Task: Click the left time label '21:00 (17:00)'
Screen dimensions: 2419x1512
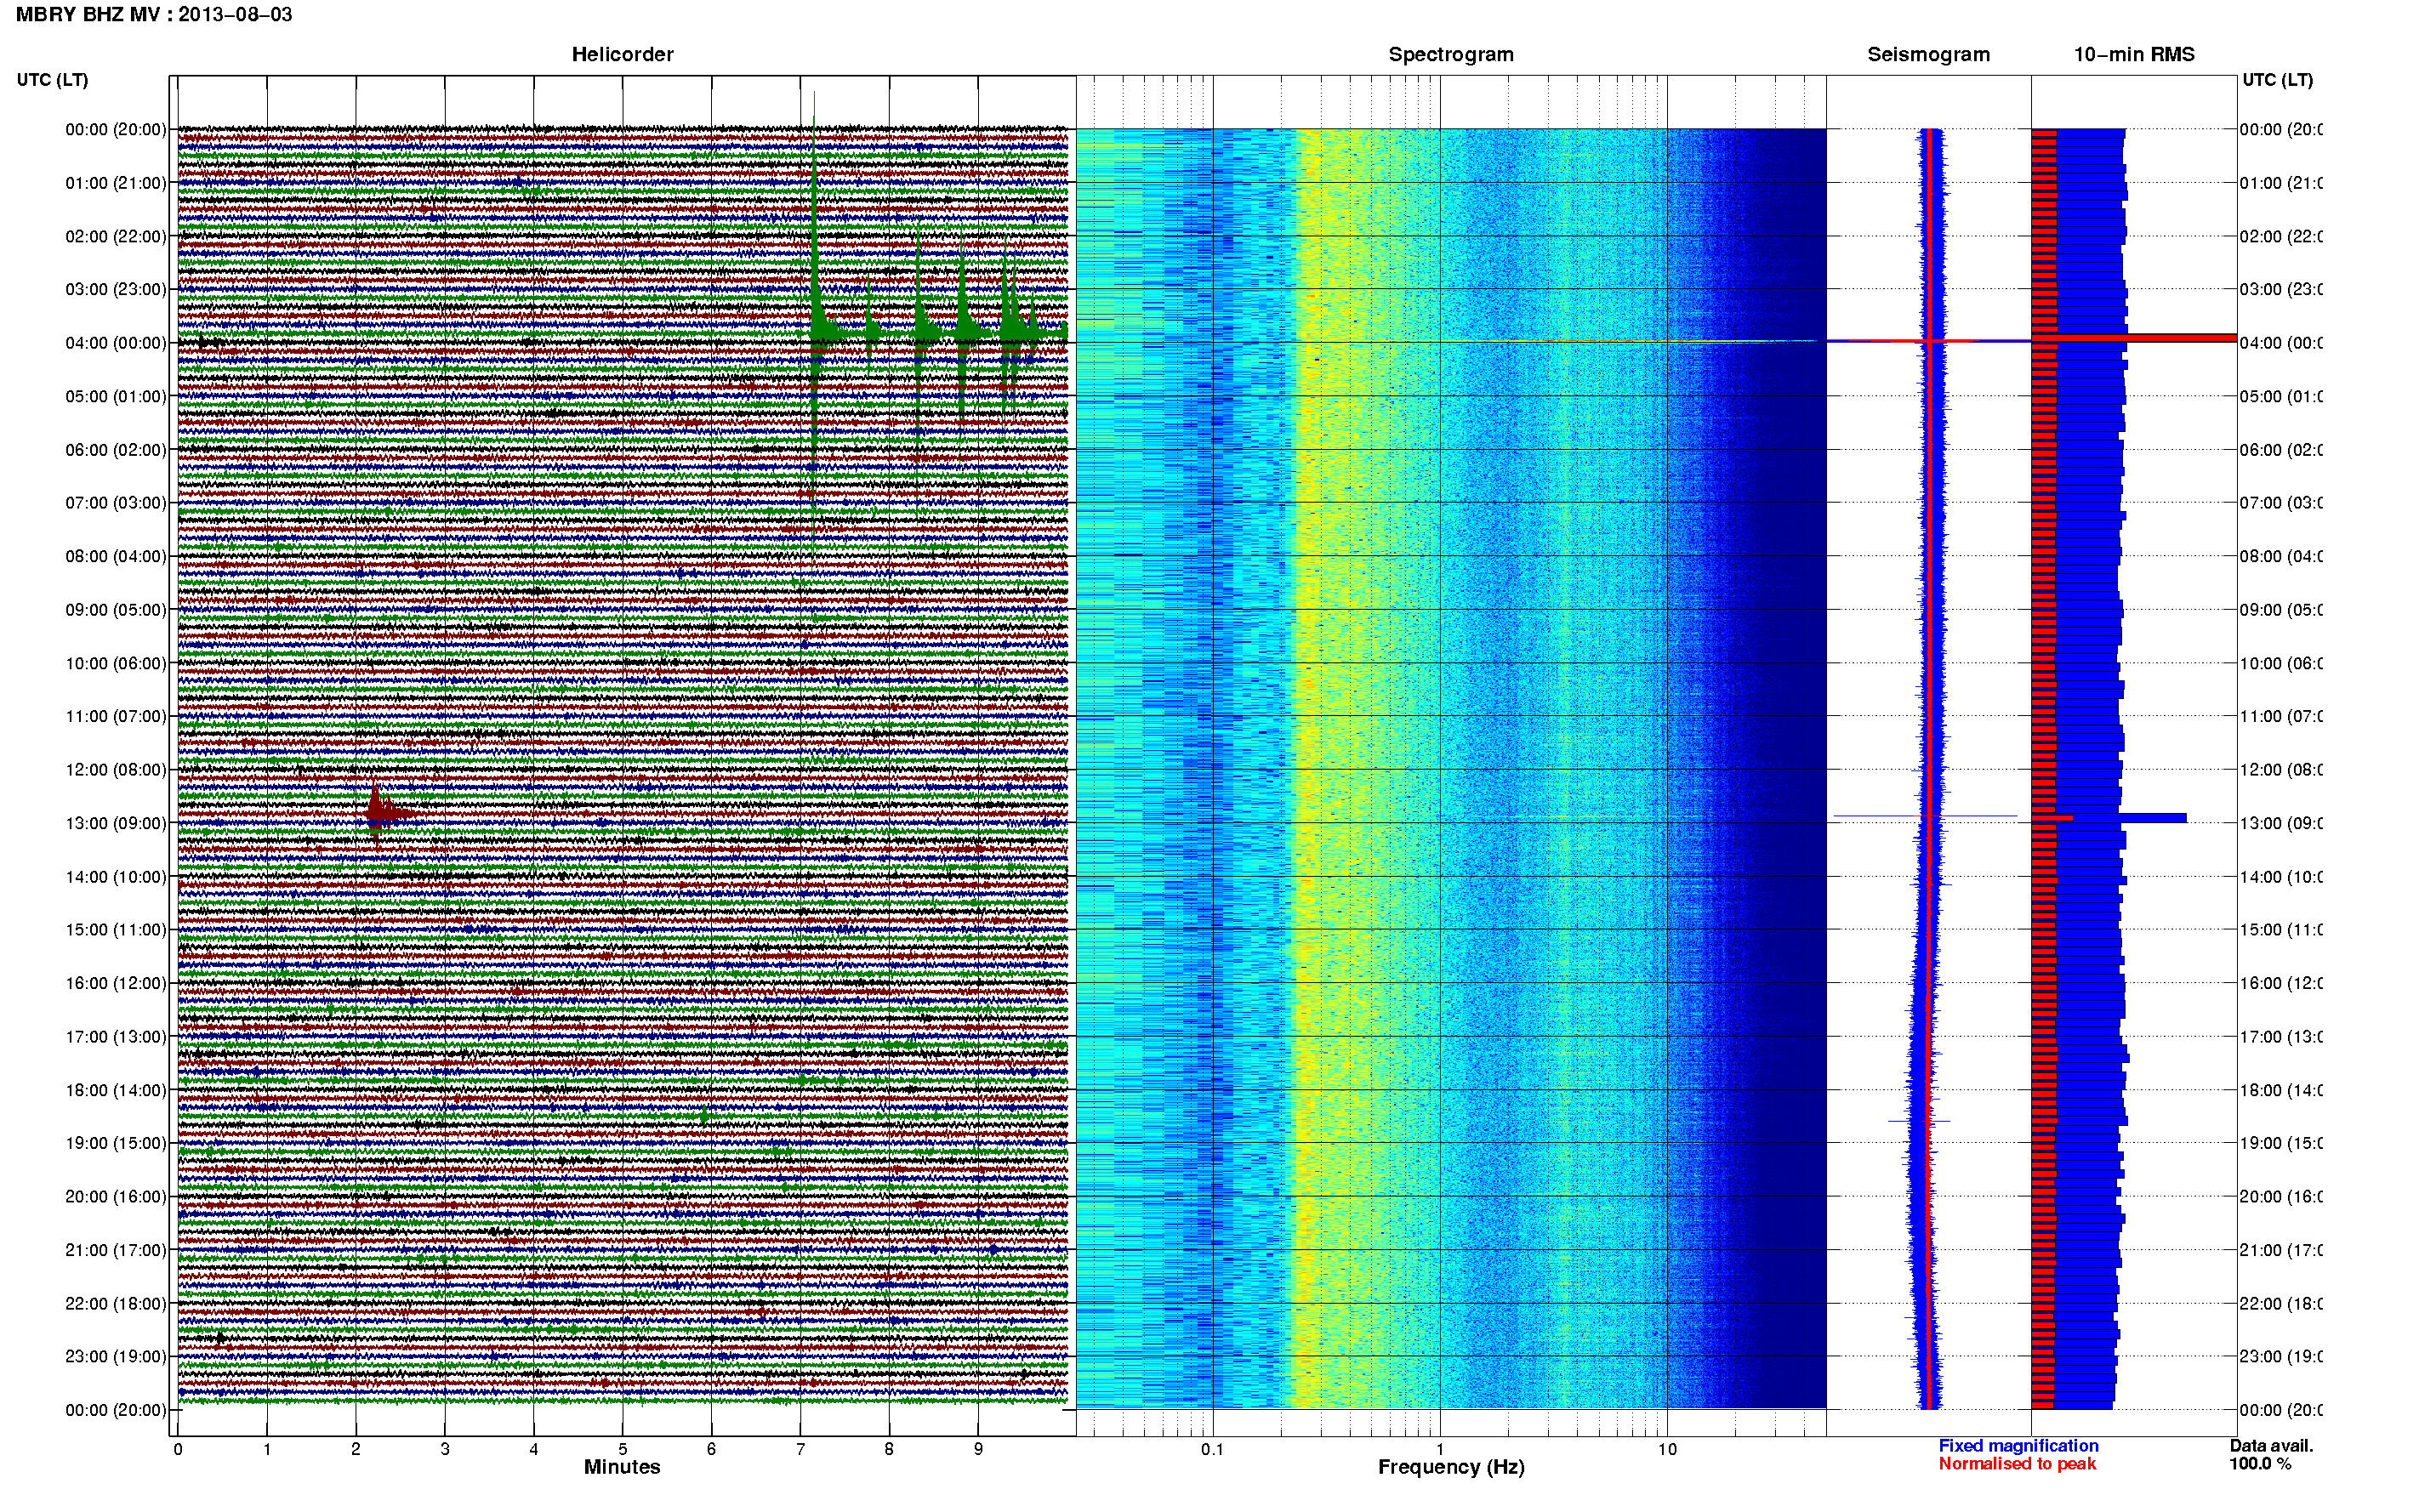Action: coord(116,1250)
